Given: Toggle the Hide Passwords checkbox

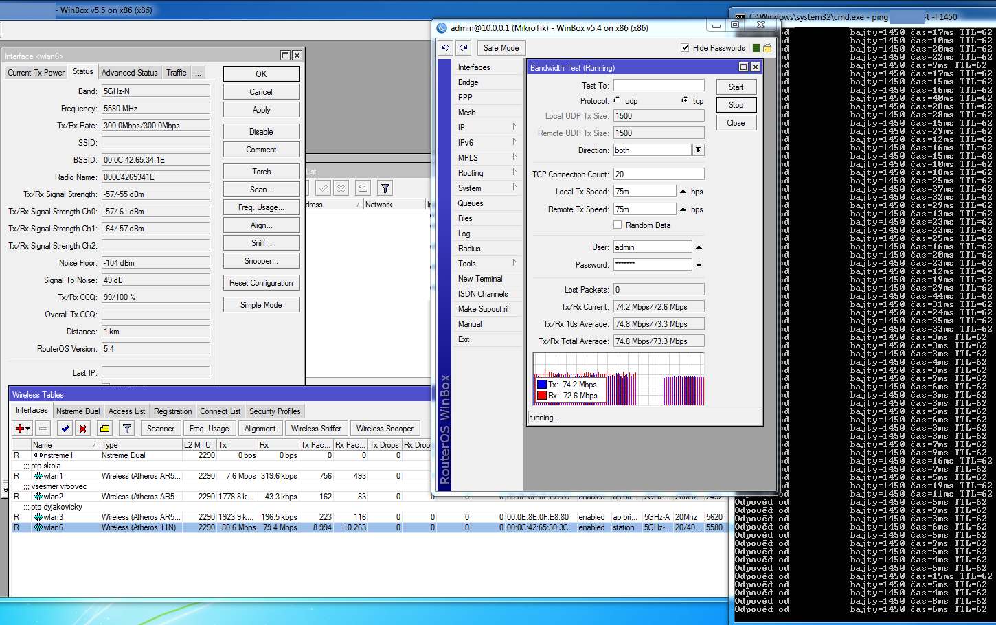Looking at the screenshot, I should pyautogui.click(x=685, y=47).
